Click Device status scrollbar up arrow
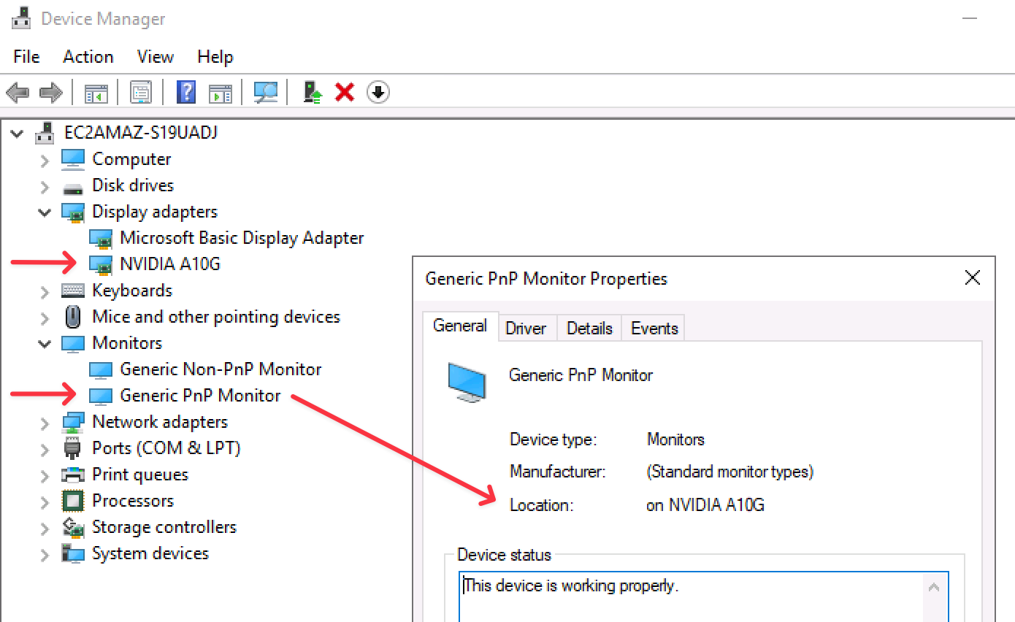 [934, 587]
